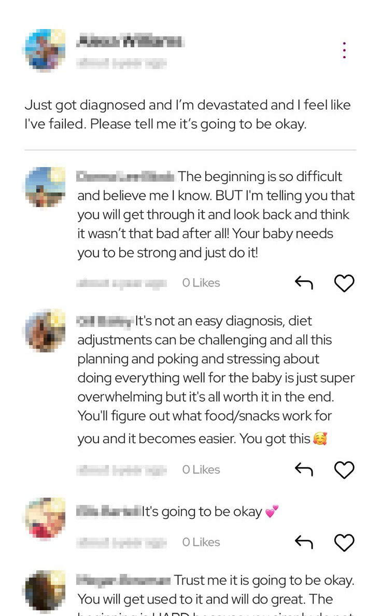The width and height of the screenshot is (381, 616).
Task: Open avatar of 'Trust me it is going' commenter
Action: (x=45, y=591)
